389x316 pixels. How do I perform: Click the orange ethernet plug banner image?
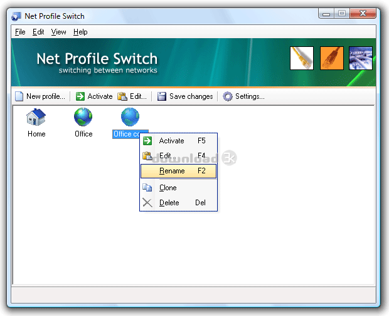coord(331,58)
